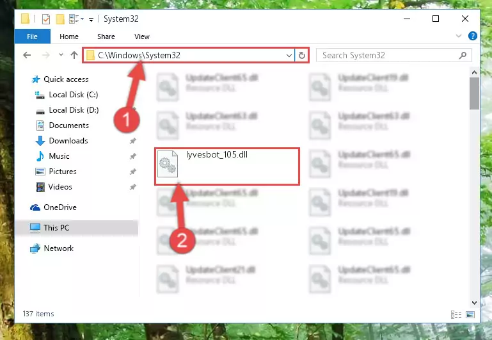Click the New folder quick access icon
The width and height of the screenshot is (492, 340).
click(60, 19)
